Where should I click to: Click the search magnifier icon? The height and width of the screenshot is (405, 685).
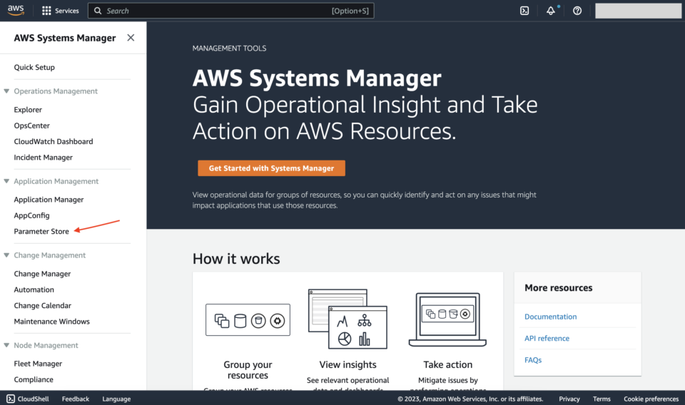(98, 11)
